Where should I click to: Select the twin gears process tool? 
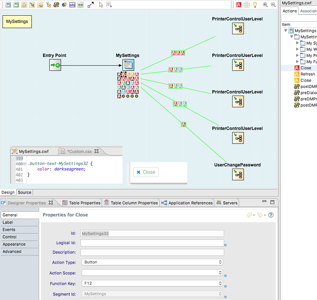click(x=56, y=5)
